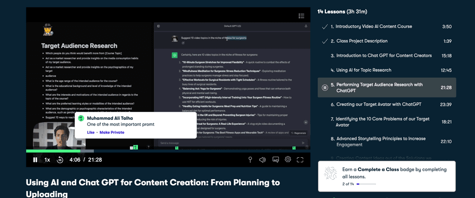This screenshot has width=475, height=198.
Task: Click the 2 of 14 progress bar
Action: pyautogui.click(x=366, y=184)
